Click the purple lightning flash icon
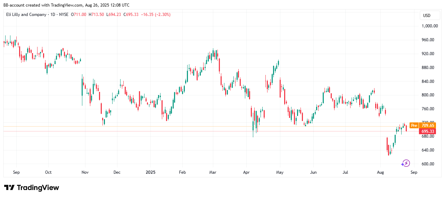Viewport: 445px width, 198px height. click(405, 163)
